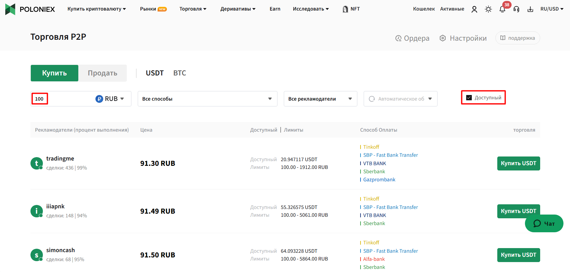
Task: Toggle the Доступный checkbox
Action: [469, 97]
